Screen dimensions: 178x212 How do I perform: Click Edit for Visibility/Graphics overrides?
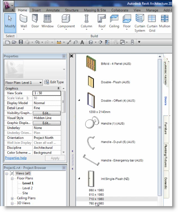point(47,113)
